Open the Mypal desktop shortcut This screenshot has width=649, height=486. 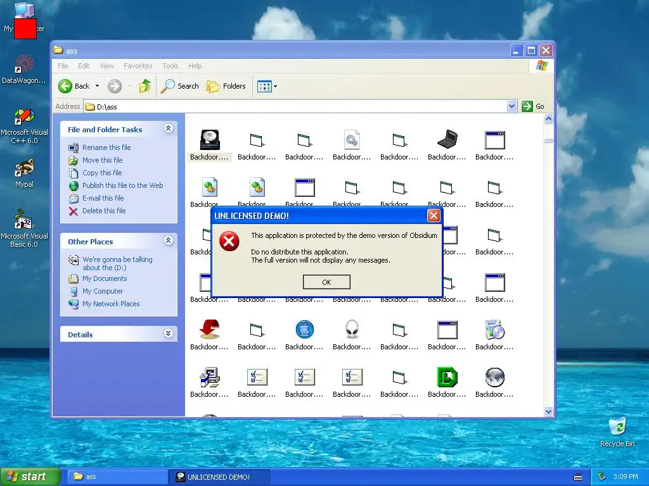point(24,173)
